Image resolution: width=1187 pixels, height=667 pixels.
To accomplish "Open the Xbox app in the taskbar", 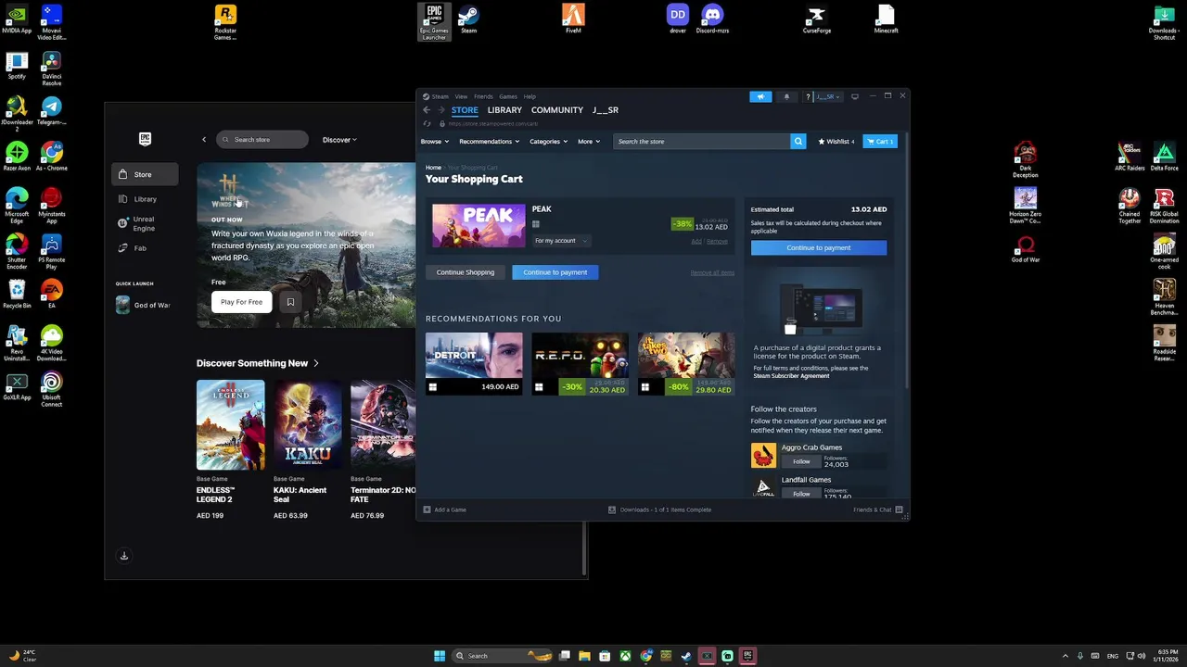I will coord(625,656).
